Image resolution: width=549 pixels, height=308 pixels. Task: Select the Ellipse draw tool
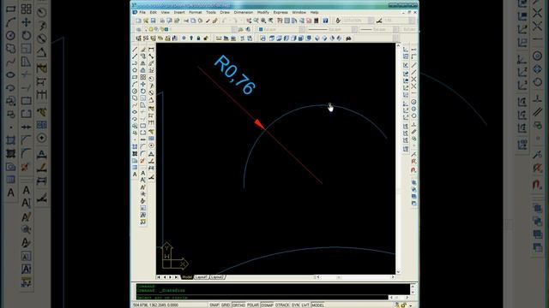135,112
